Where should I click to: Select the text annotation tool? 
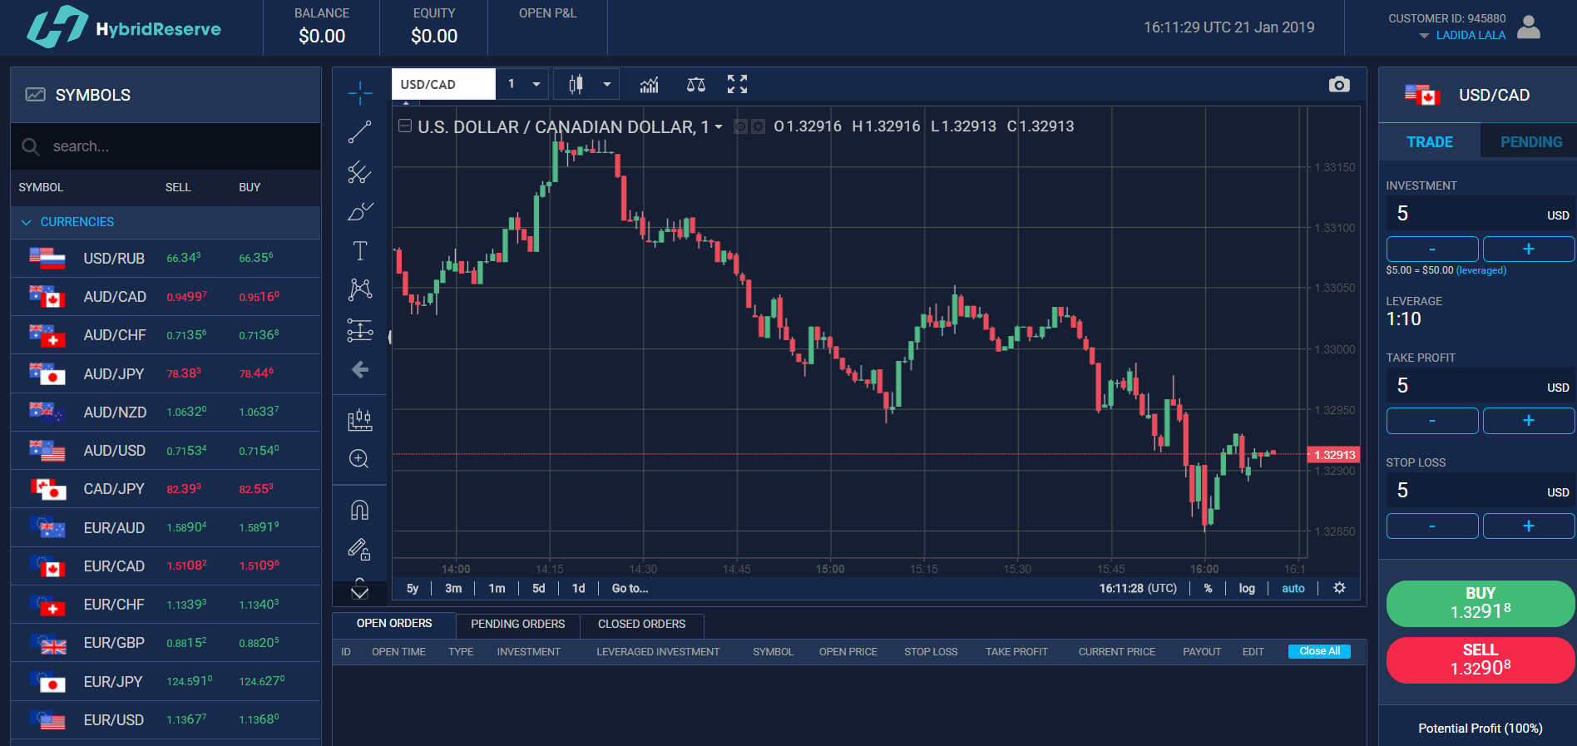(x=359, y=250)
